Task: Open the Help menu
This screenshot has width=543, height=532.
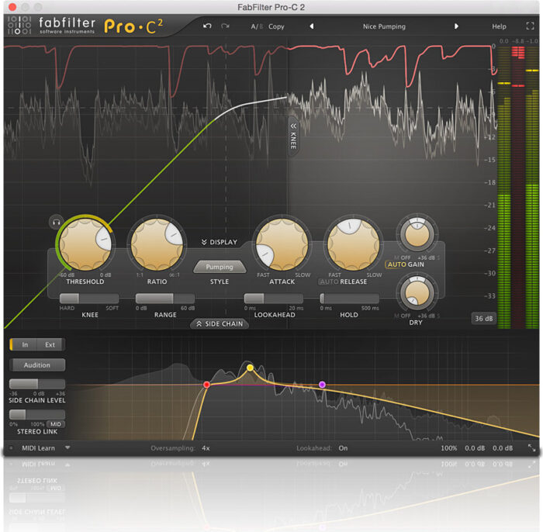Action: point(499,26)
